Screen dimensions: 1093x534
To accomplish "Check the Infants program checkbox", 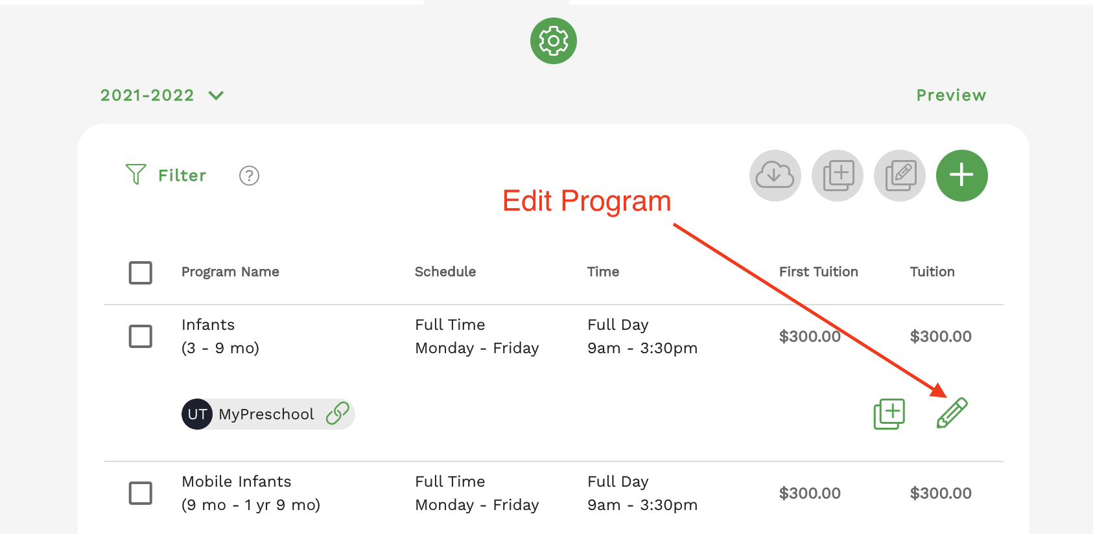I will point(141,336).
